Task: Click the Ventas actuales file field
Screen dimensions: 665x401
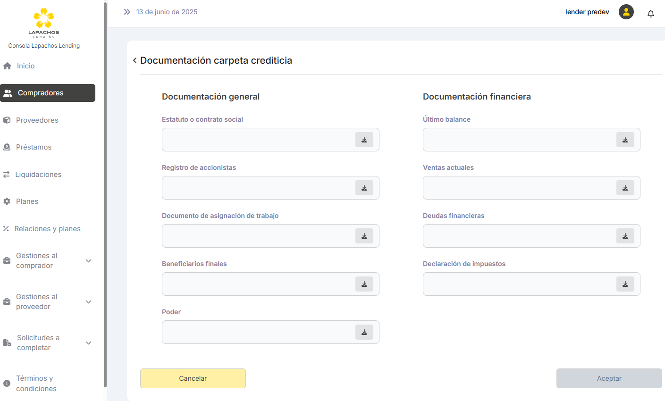Action: click(x=519, y=188)
